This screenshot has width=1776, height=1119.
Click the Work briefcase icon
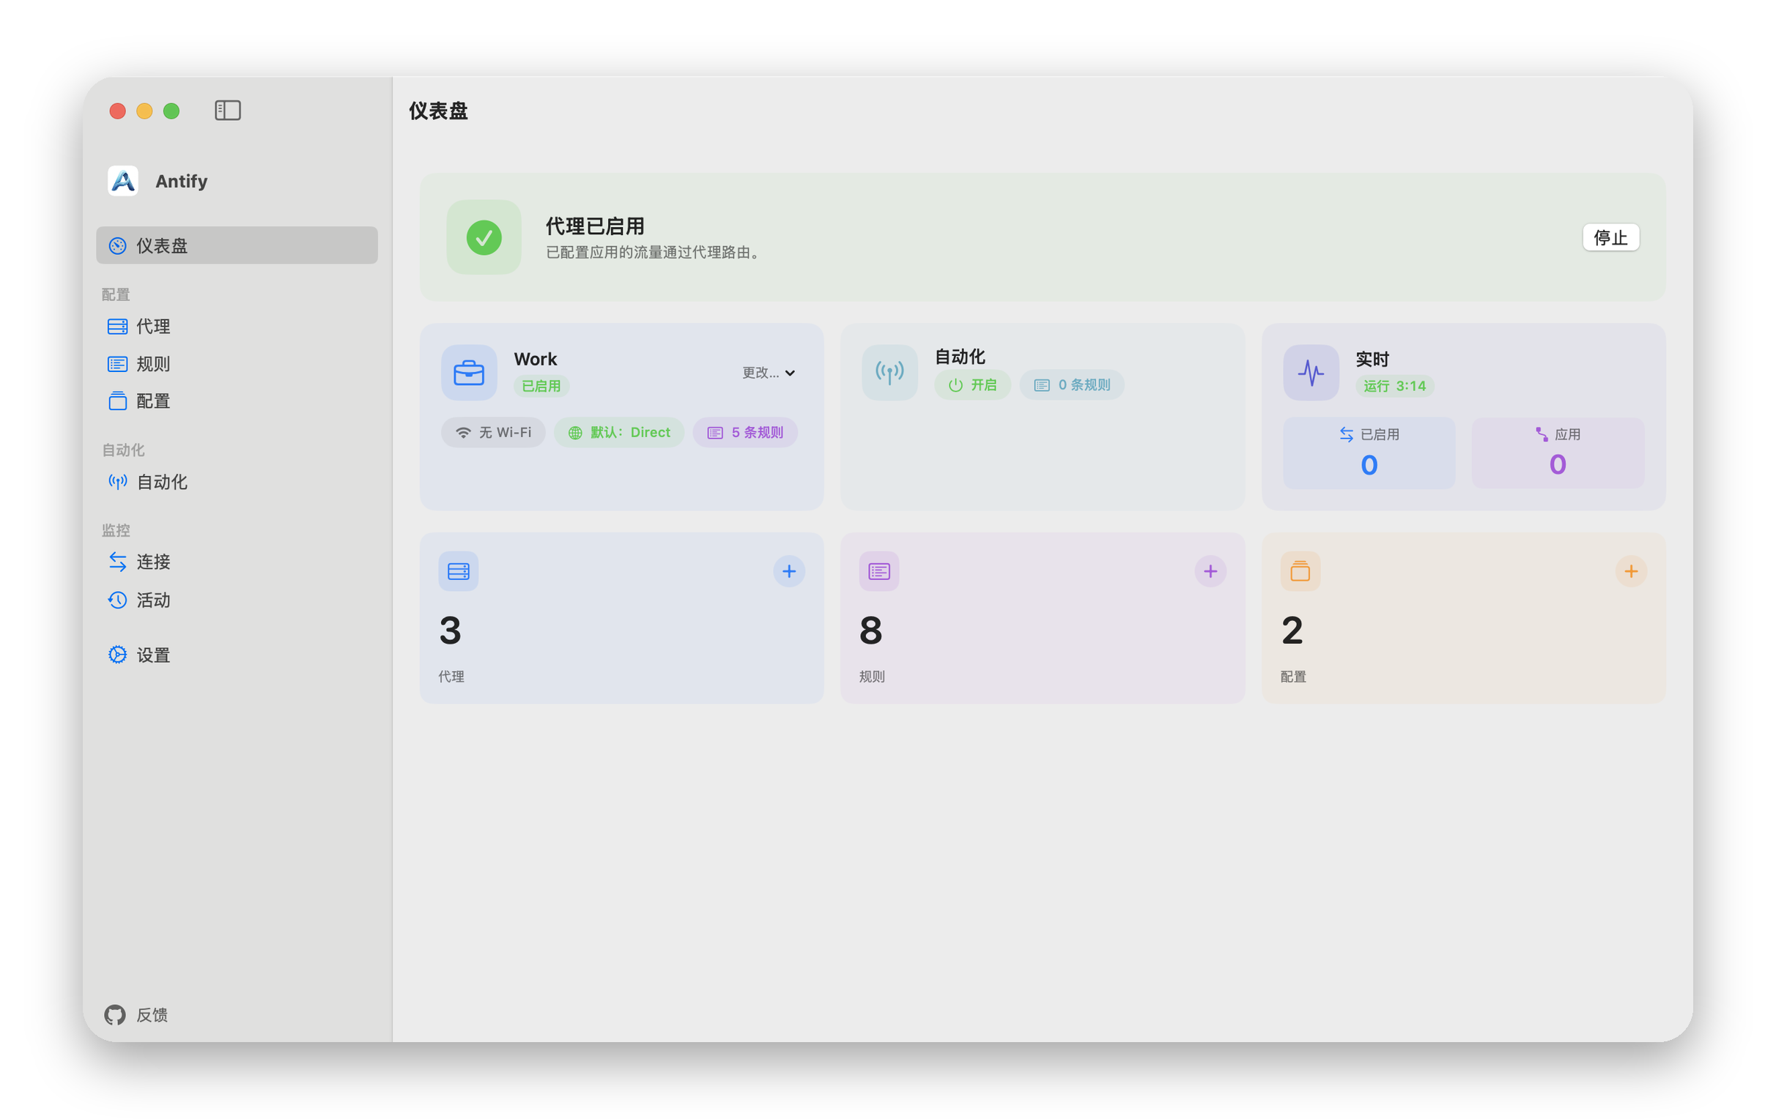tap(469, 372)
